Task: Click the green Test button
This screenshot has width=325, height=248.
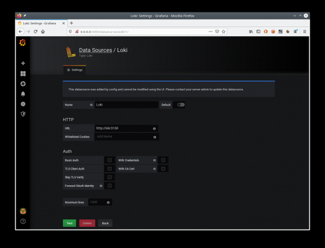Action: coord(69,223)
